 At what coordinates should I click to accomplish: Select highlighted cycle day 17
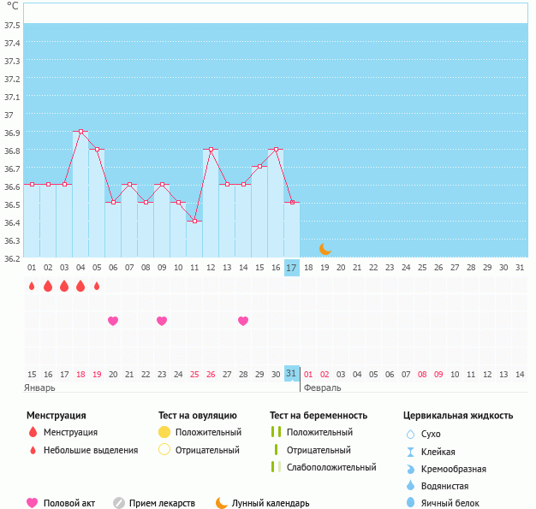pos(291,268)
